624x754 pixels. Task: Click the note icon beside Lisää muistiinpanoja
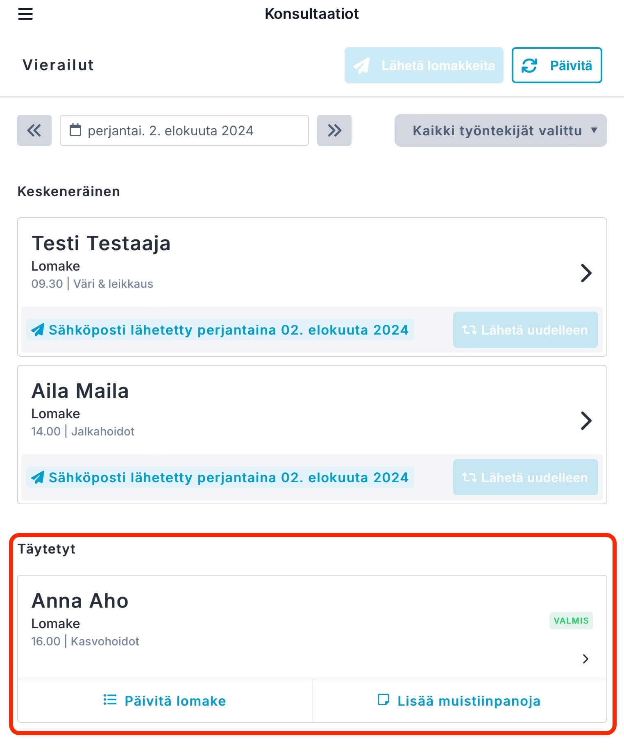click(383, 699)
